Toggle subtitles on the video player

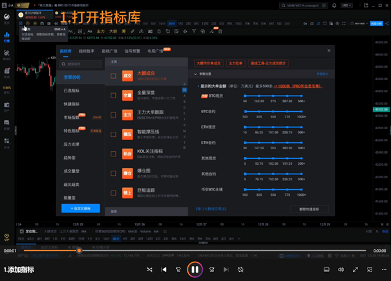click(x=326, y=269)
